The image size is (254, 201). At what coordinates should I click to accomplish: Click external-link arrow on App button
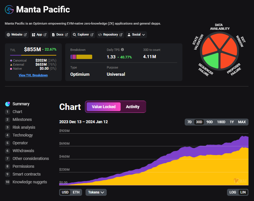45,35
